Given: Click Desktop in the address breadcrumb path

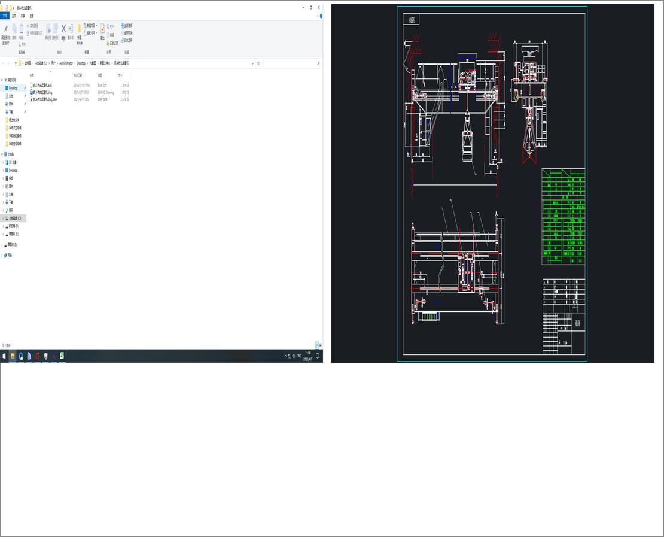Looking at the screenshot, I should coord(81,63).
